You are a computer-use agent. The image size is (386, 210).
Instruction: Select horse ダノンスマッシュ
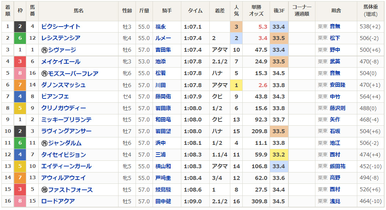click(63, 85)
